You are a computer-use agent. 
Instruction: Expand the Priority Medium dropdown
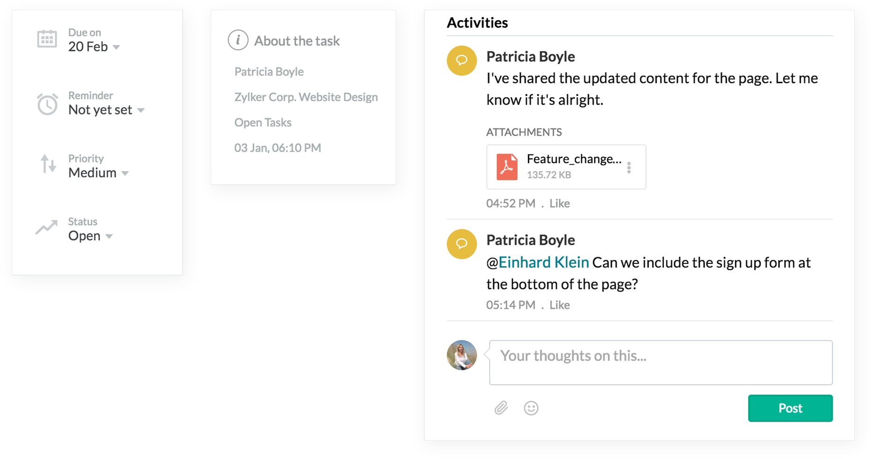125,174
